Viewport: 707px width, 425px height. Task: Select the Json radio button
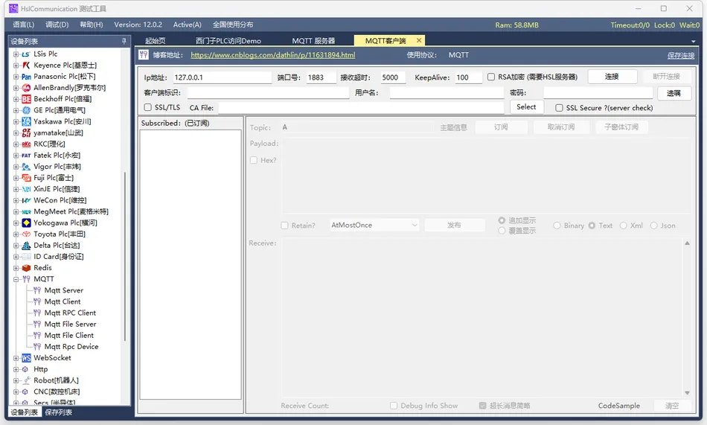[x=654, y=226]
